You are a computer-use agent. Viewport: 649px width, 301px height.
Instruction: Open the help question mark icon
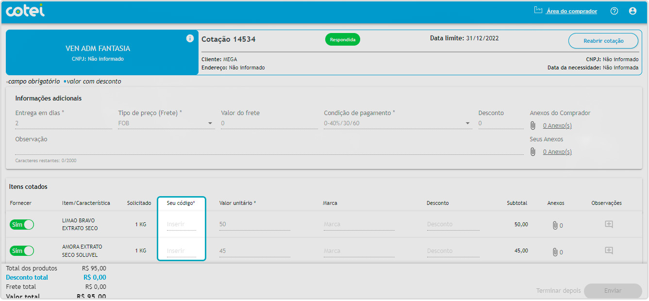point(614,11)
